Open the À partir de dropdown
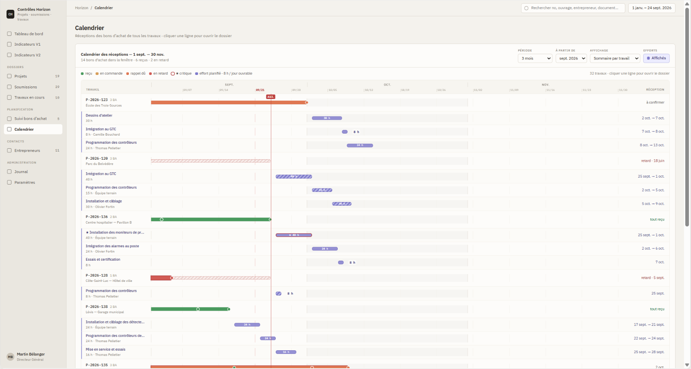691x369 pixels. point(571,58)
